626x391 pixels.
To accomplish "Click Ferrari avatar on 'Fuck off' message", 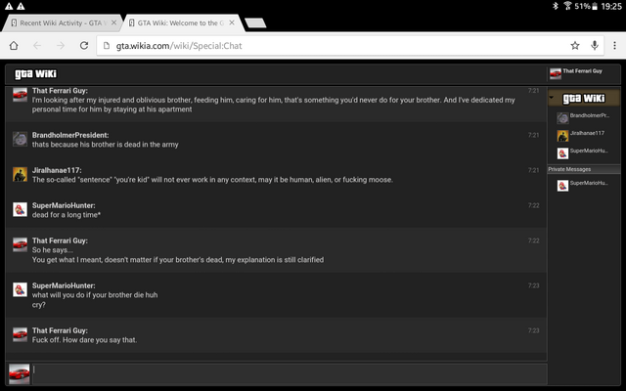I will pyautogui.click(x=20, y=334).
